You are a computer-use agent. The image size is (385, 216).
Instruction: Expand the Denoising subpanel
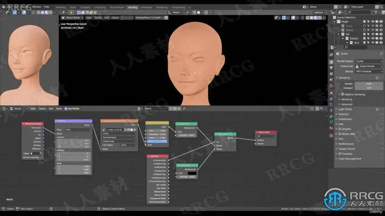[346, 99]
